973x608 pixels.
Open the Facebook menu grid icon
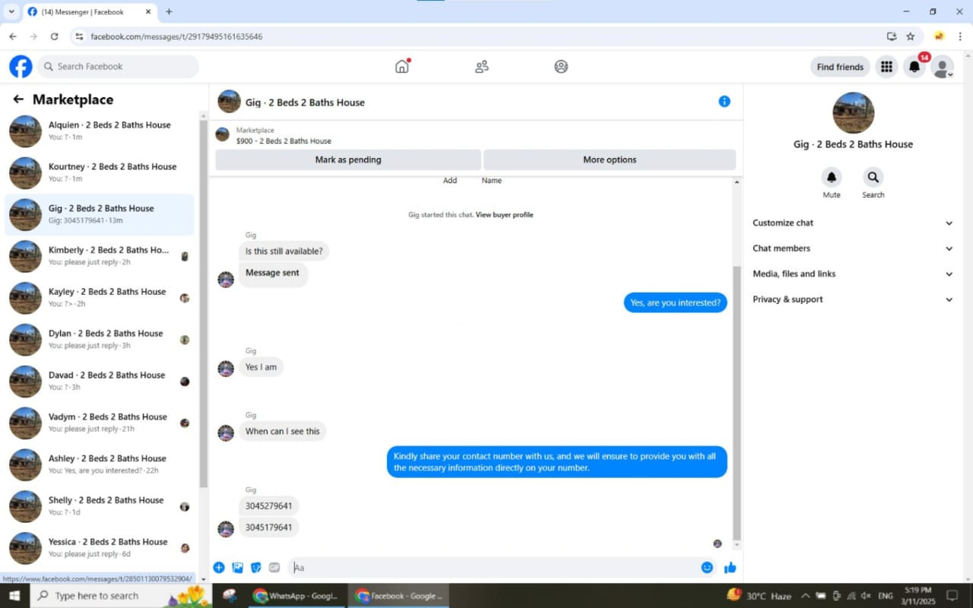click(886, 67)
